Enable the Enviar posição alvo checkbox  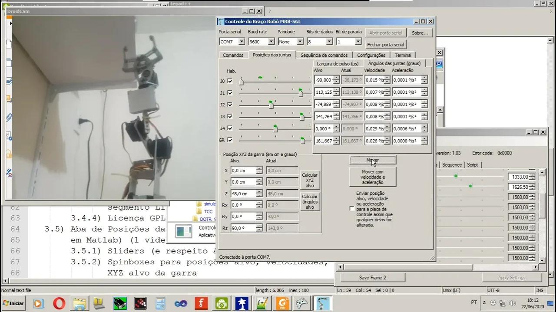pos(352,209)
